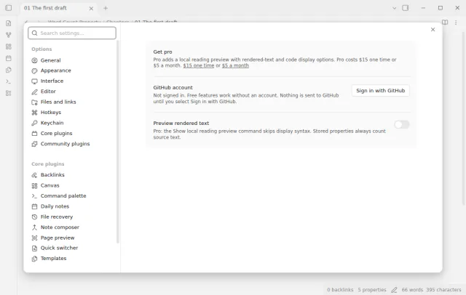Follow the $5 a month link
466x295 pixels.
pyautogui.click(x=235, y=65)
